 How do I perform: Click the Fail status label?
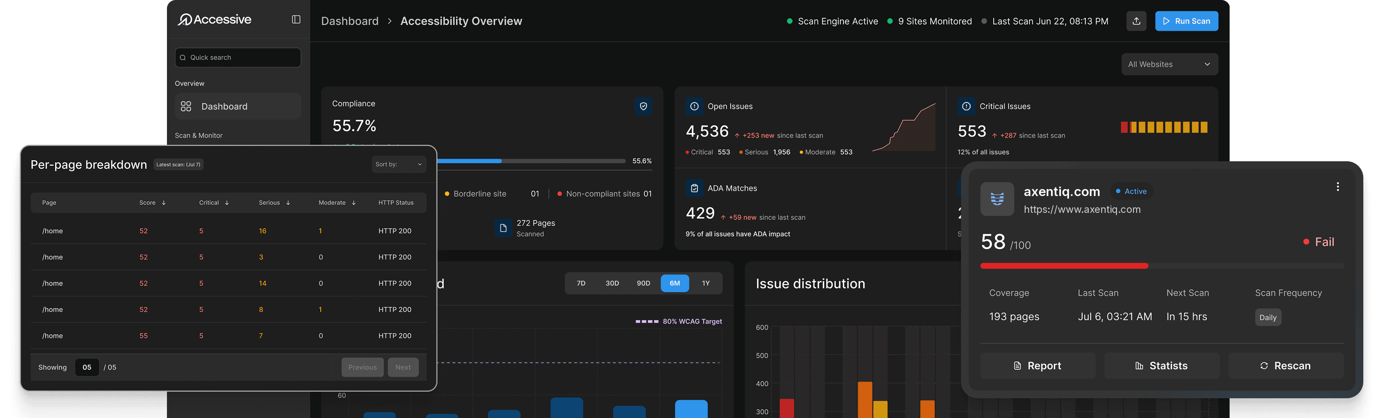[x=1319, y=242]
